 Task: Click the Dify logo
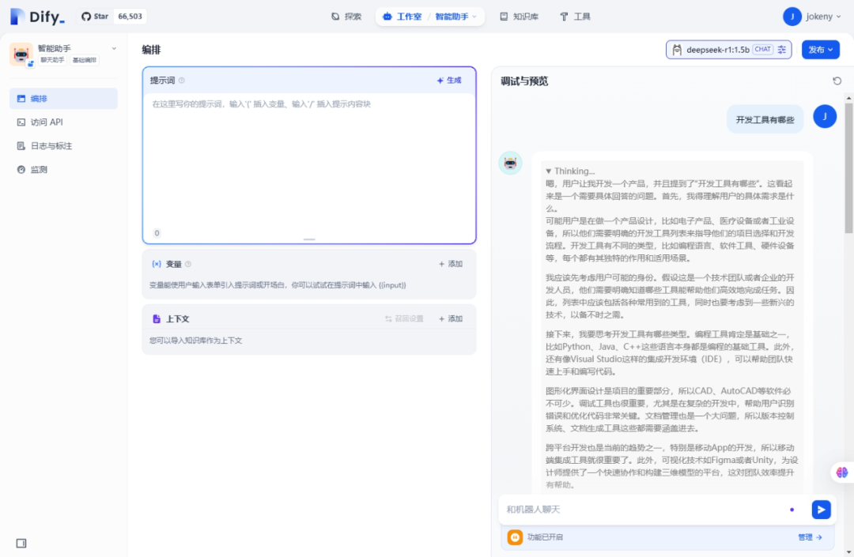[38, 17]
